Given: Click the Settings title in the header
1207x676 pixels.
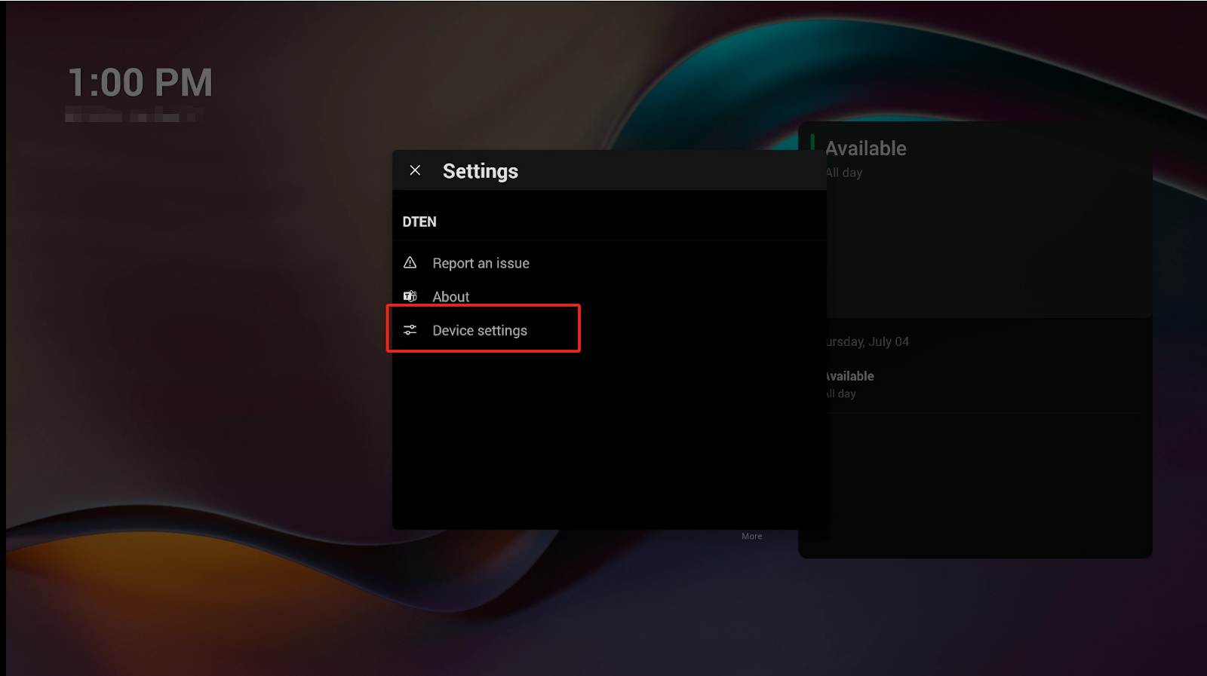Looking at the screenshot, I should click(480, 171).
